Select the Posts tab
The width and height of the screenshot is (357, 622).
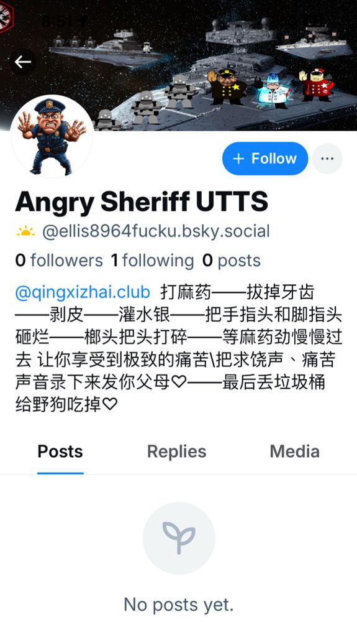tap(60, 452)
